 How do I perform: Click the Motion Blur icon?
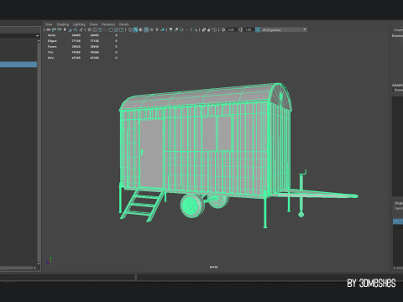[x=176, y=29]
